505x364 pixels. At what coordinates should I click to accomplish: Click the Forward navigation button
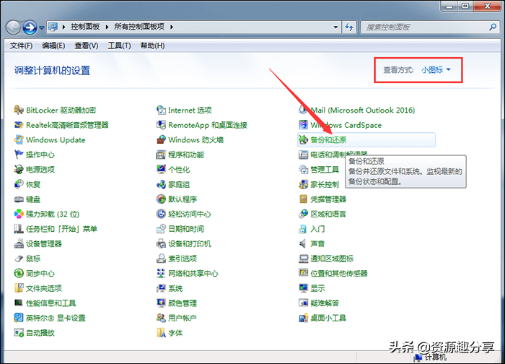point(30,27)
